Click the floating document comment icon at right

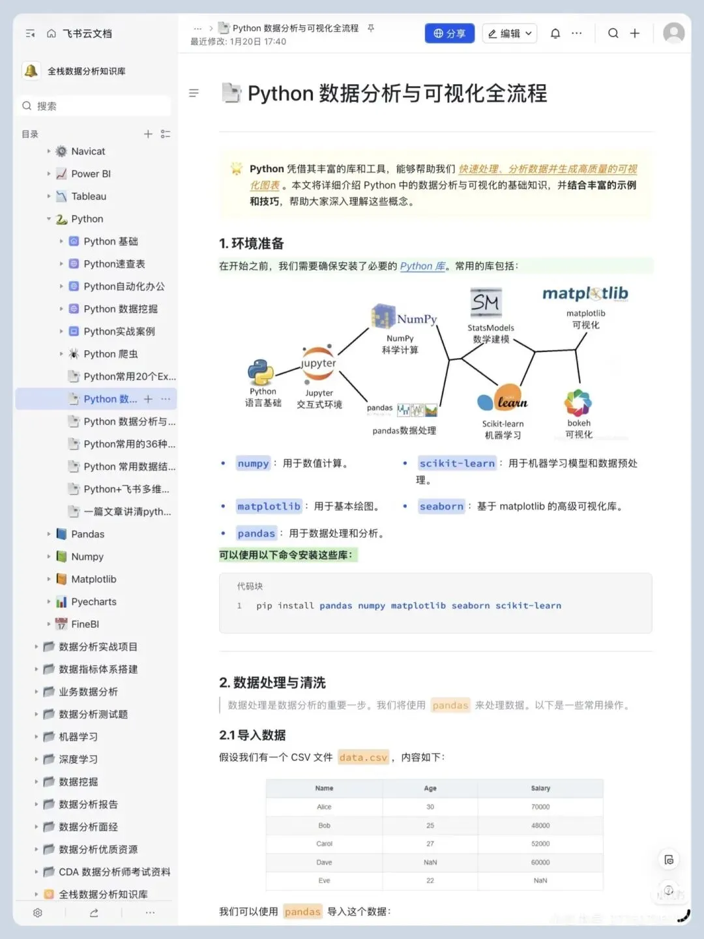(x=669, y=860)
